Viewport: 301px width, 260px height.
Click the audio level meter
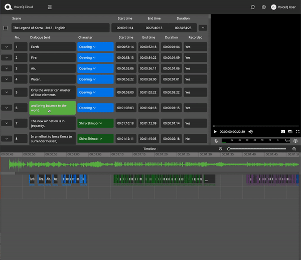point(256,141)
